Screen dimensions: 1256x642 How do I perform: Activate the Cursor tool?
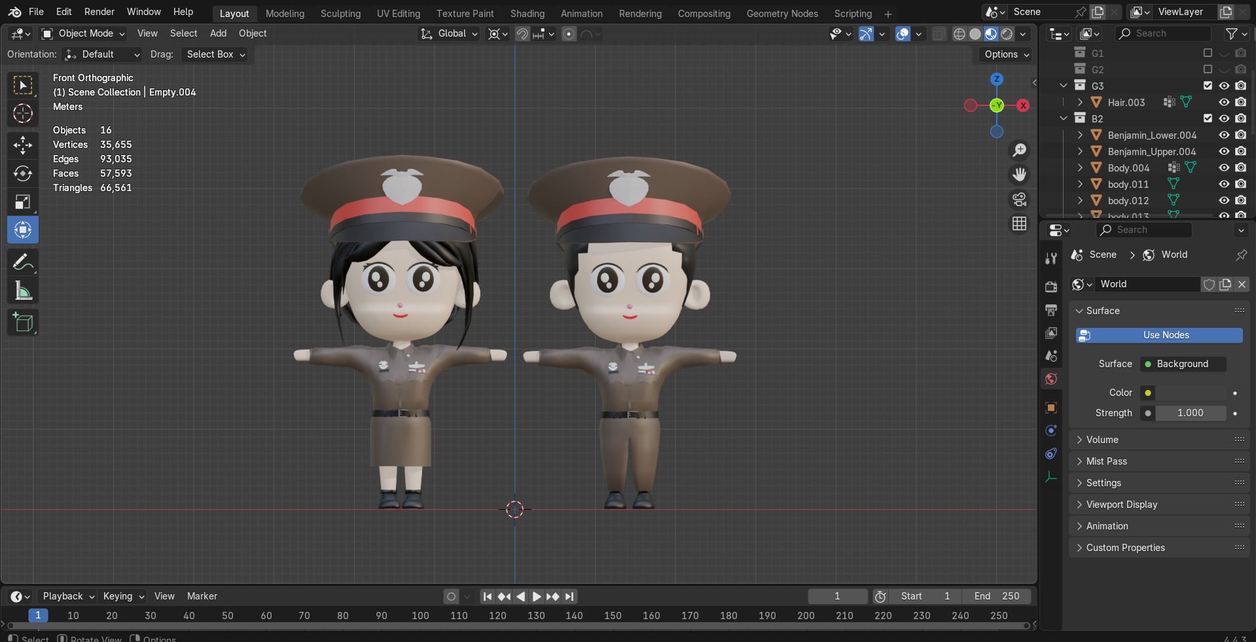click(23, 113)
